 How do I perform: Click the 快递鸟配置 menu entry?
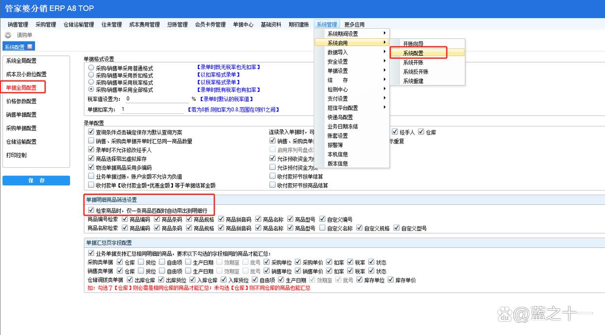(x=340, y=117)
